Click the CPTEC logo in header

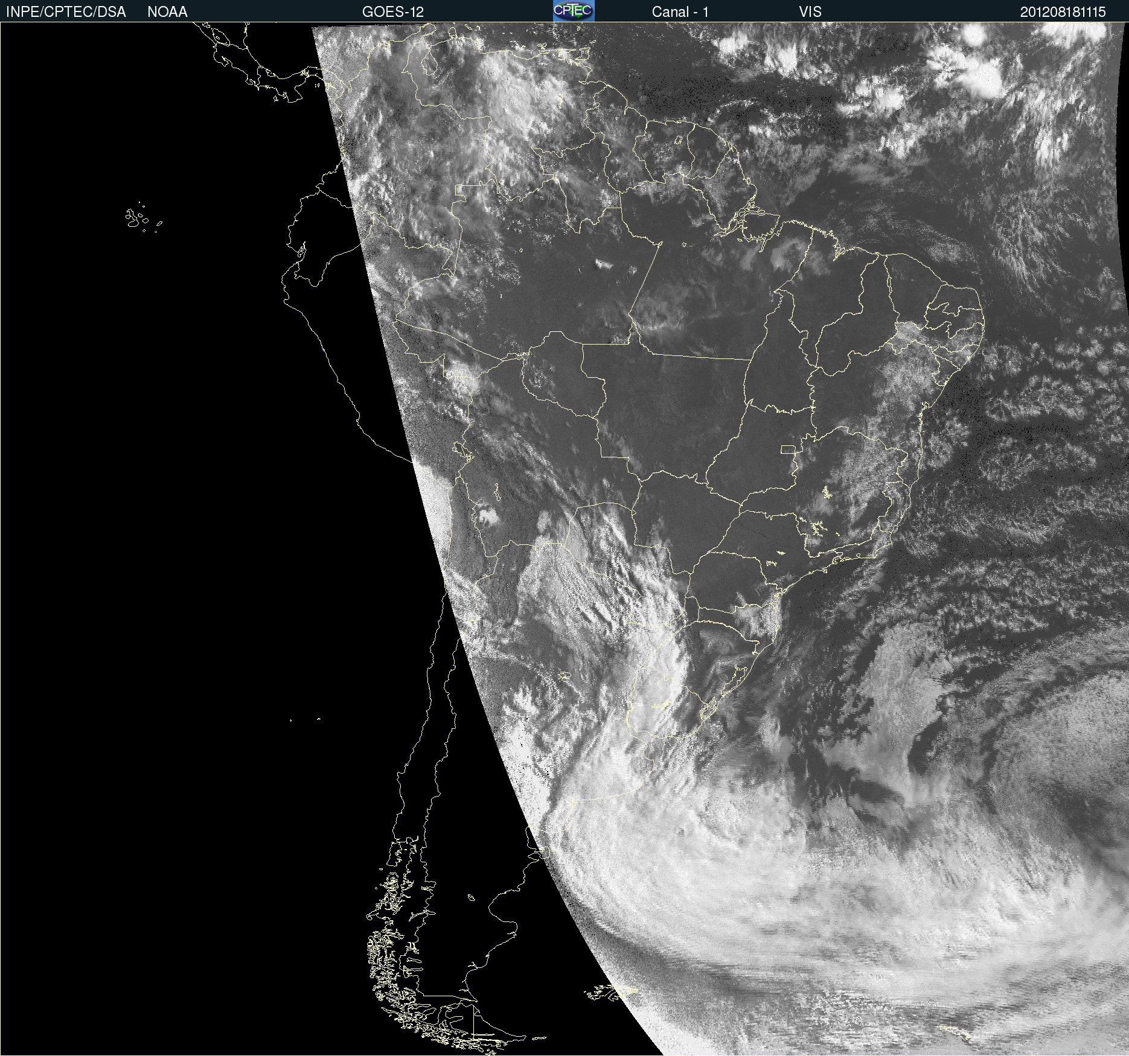pyautogui.click(x=574, y=11)
